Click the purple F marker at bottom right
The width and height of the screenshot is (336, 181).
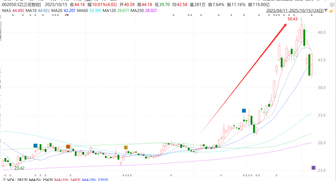coord(314,168)
